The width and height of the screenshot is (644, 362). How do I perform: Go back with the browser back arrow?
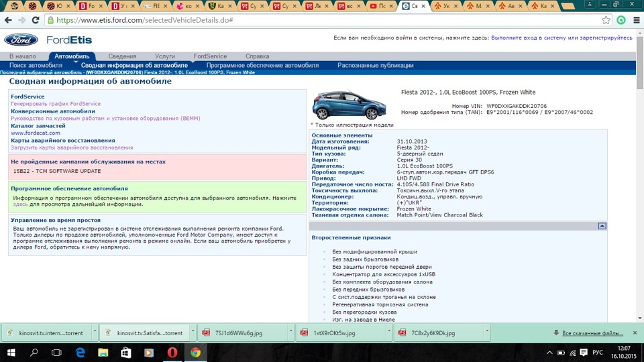click(x=8, y=20)
